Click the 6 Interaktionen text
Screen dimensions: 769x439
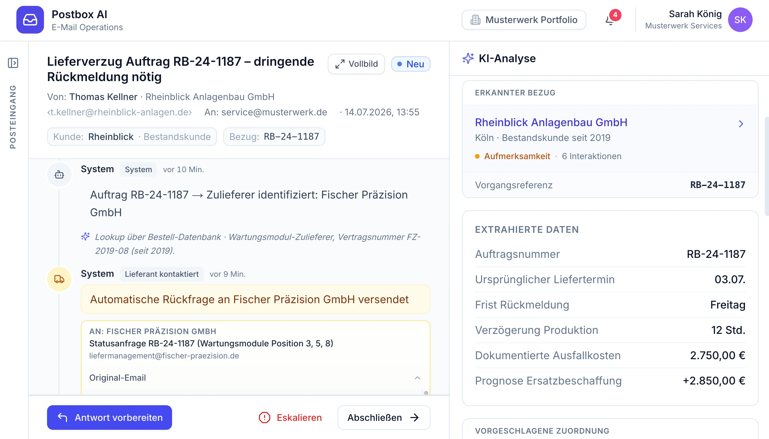coord(592,156)
